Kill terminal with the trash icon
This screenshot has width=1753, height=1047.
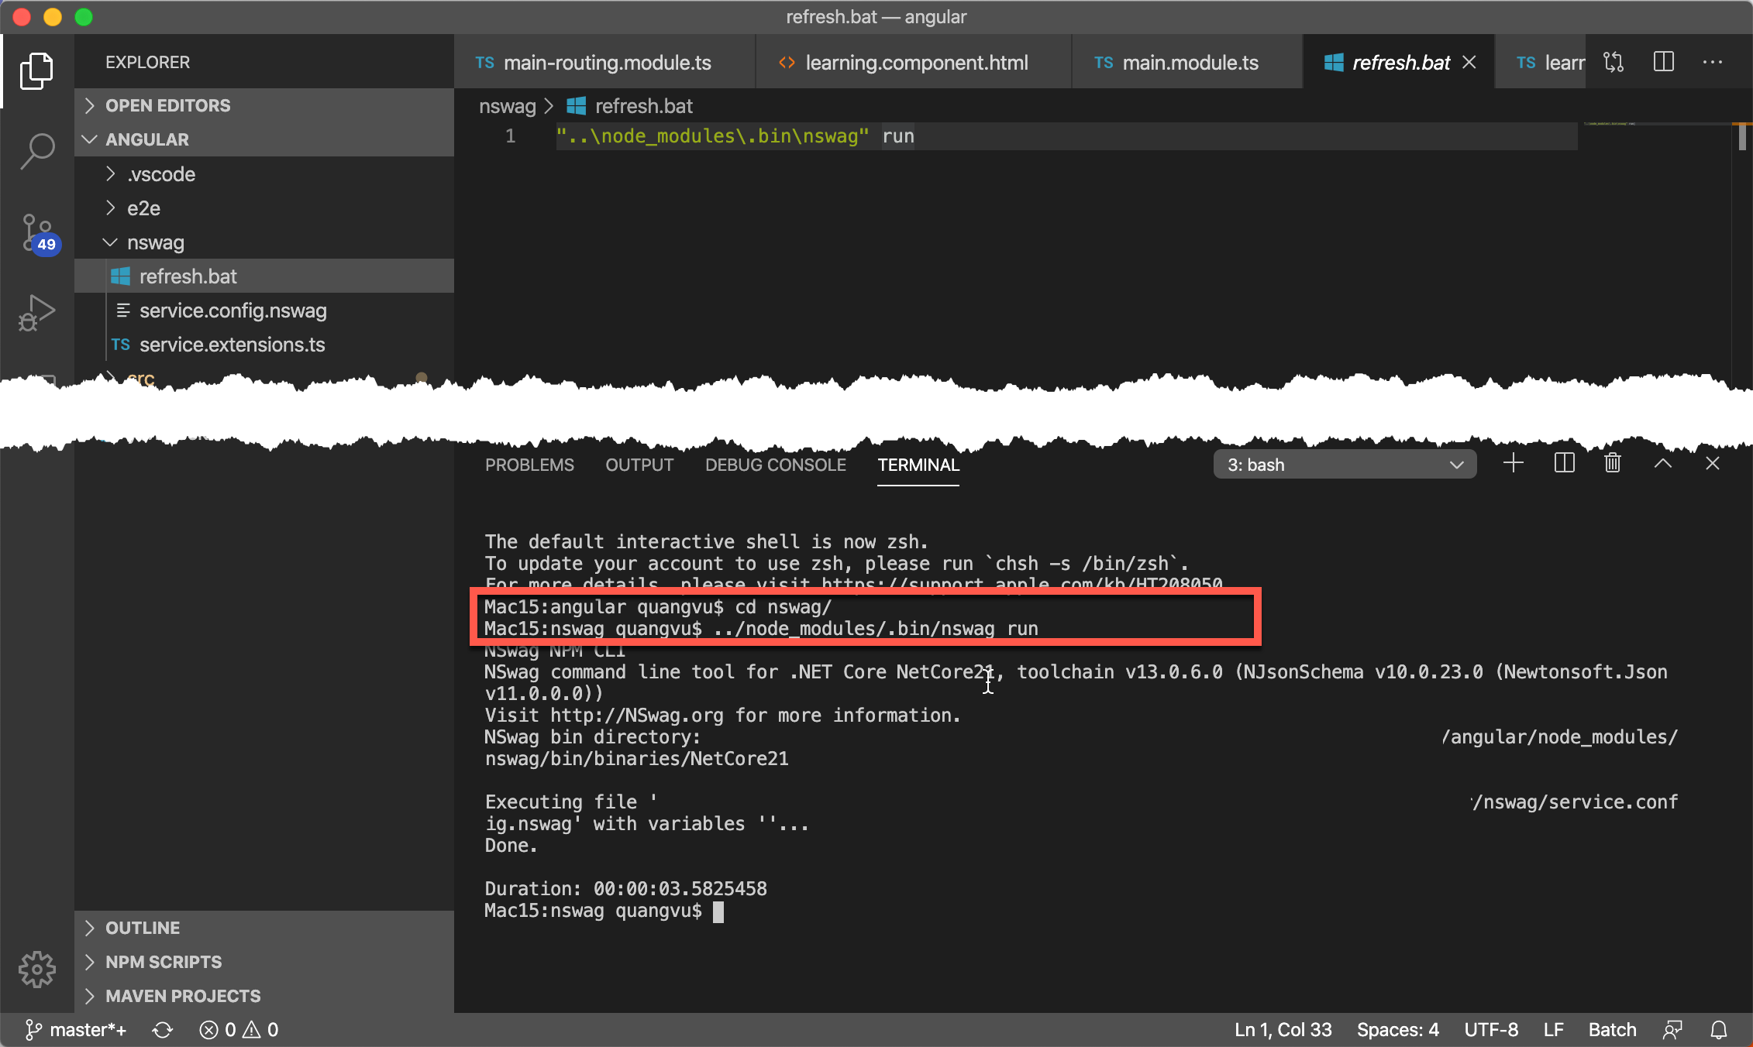[1612, 464]
